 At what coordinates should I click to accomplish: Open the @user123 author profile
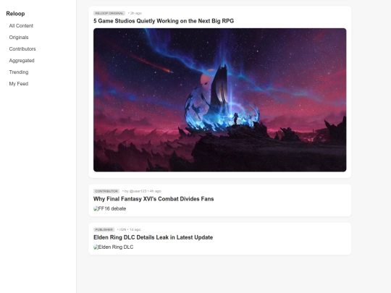138,191
